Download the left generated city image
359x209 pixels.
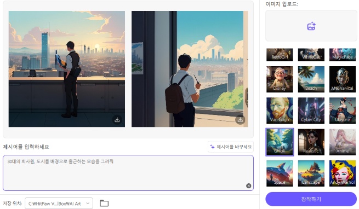point(117,120)
